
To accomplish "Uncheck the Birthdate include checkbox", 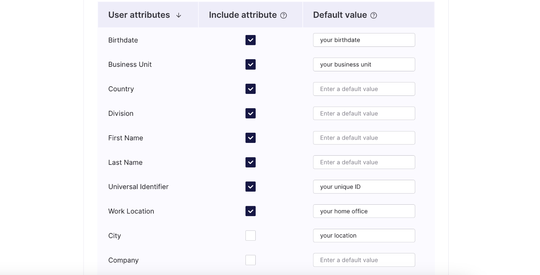I will pyautogui.click(x=251, y=40).
